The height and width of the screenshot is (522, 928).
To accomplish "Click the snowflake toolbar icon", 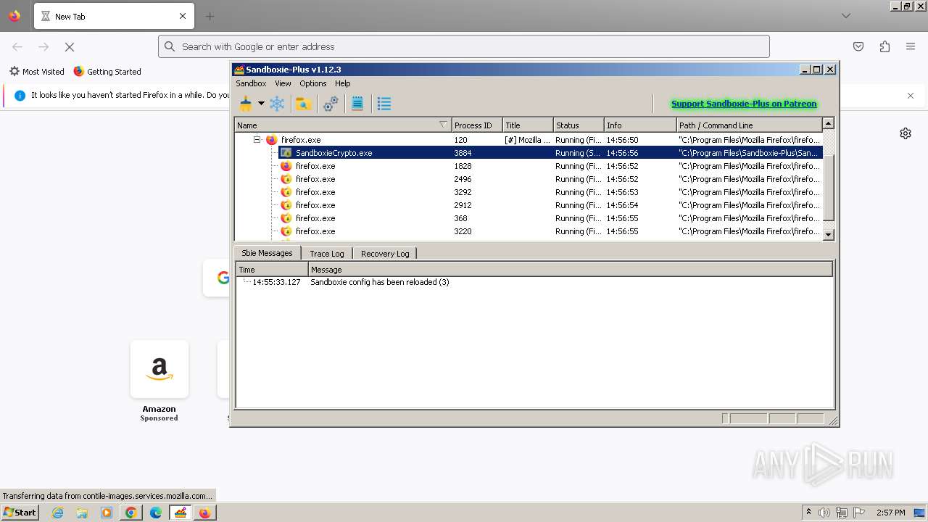I will (277, 104).
